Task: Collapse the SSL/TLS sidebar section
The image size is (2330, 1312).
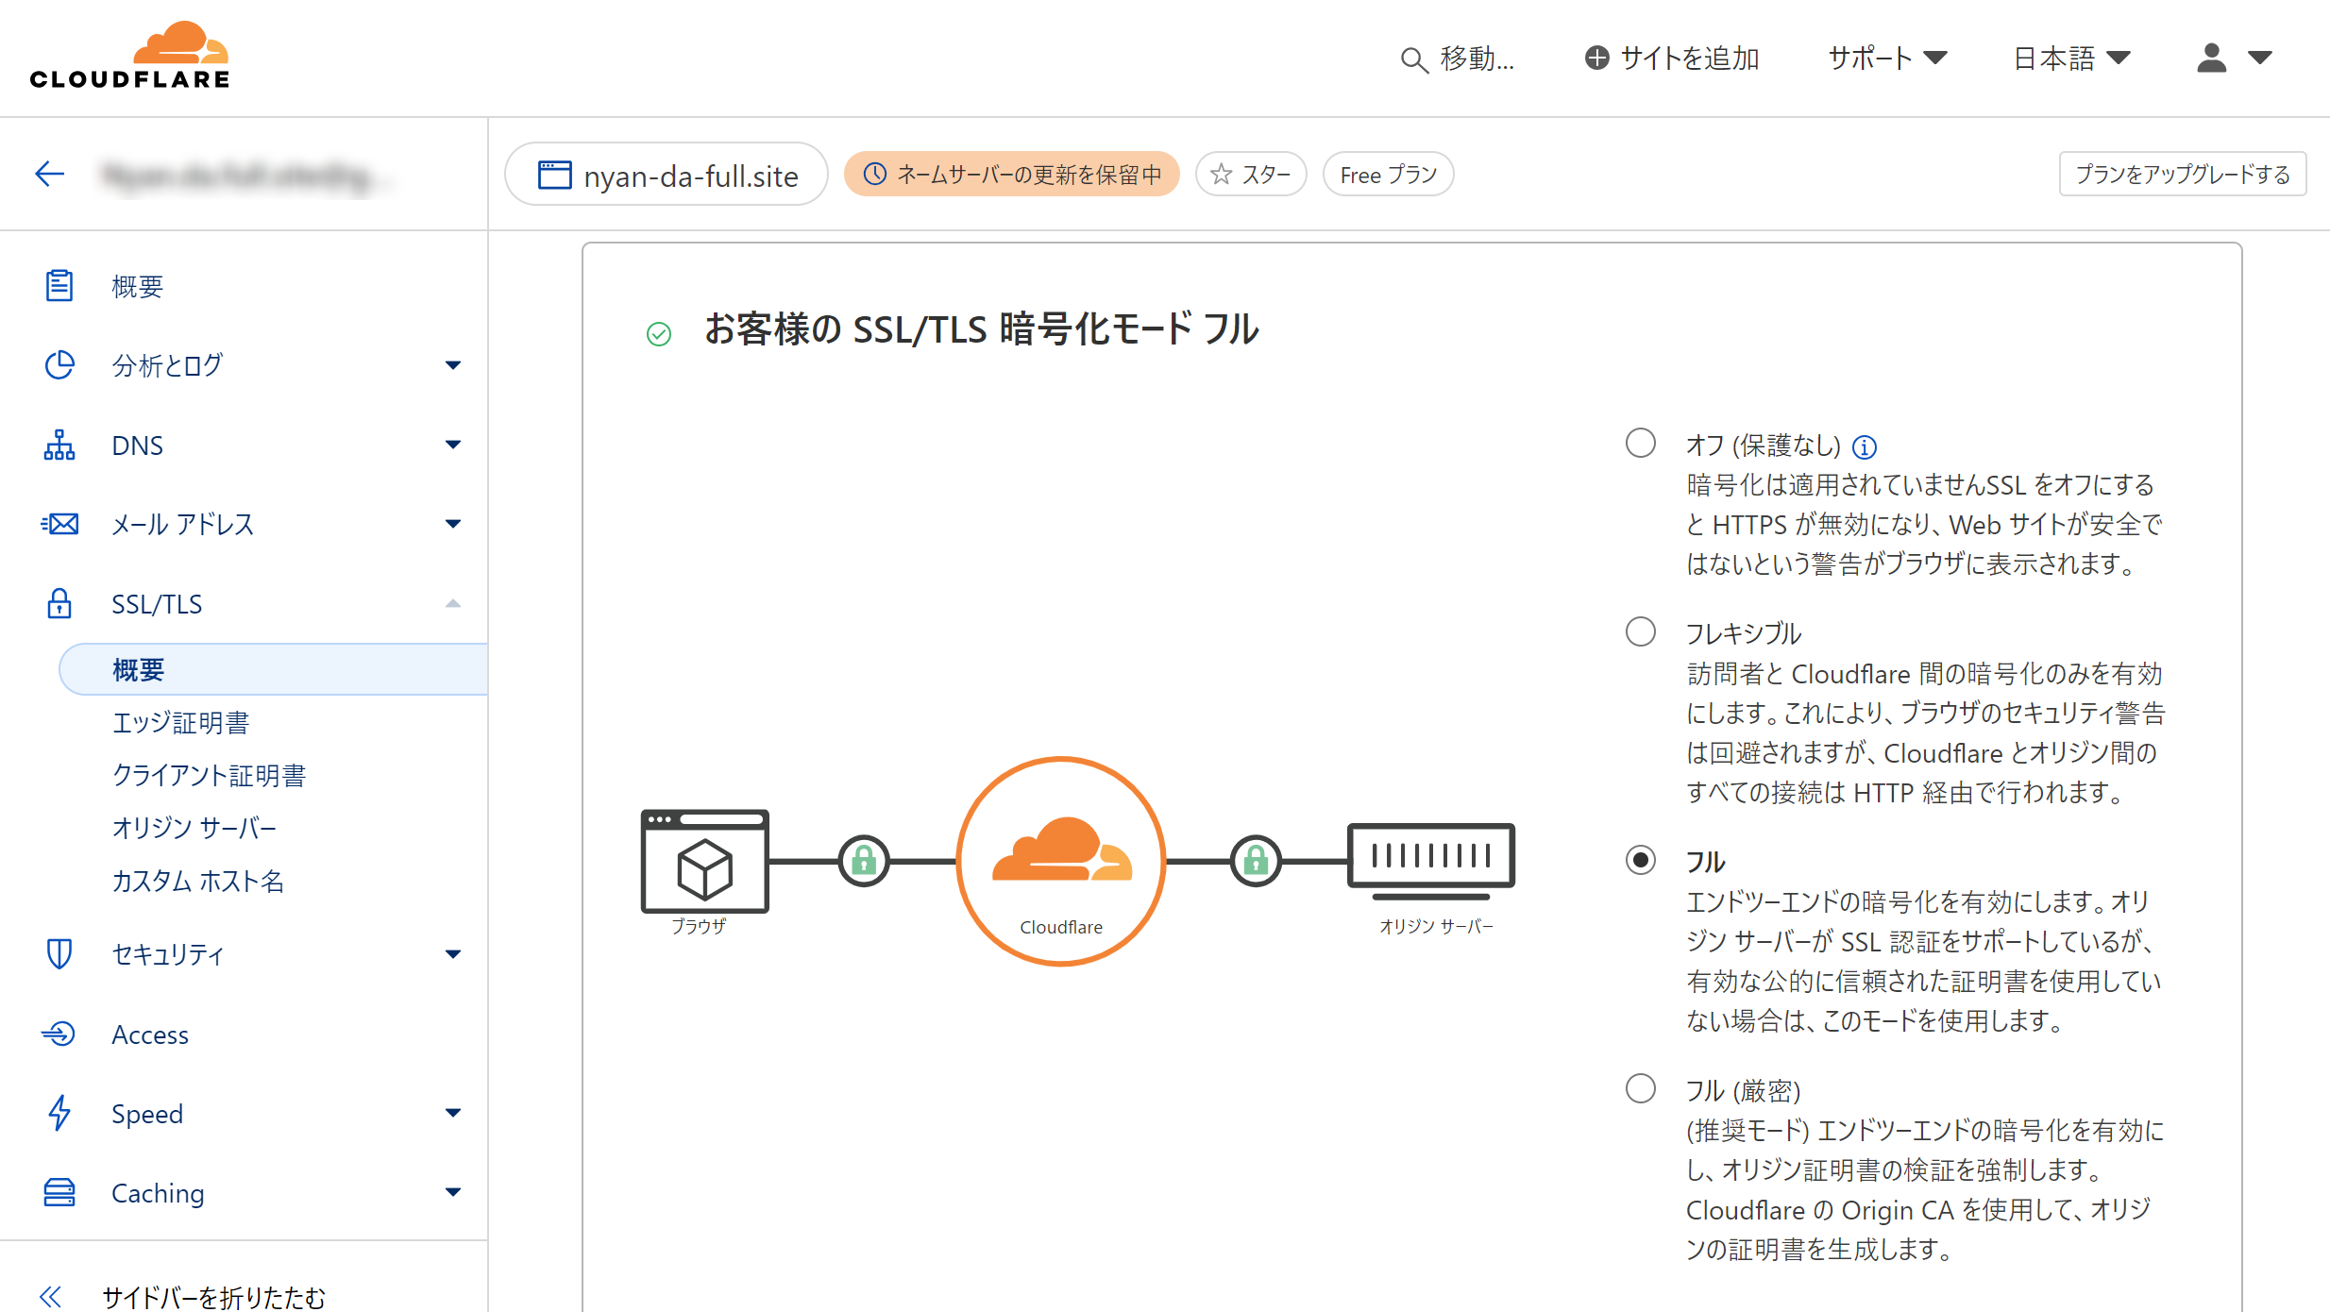Action: coord(453,603)
